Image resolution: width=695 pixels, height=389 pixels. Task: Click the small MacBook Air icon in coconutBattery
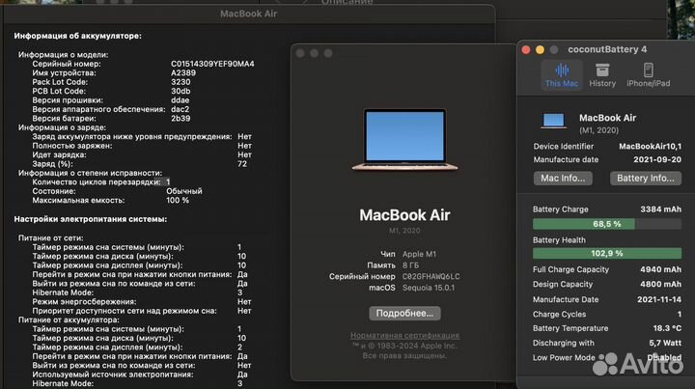point(553,121)
